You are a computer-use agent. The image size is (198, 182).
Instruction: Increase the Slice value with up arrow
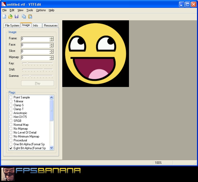pyautogui.click(x=52, y=50)
